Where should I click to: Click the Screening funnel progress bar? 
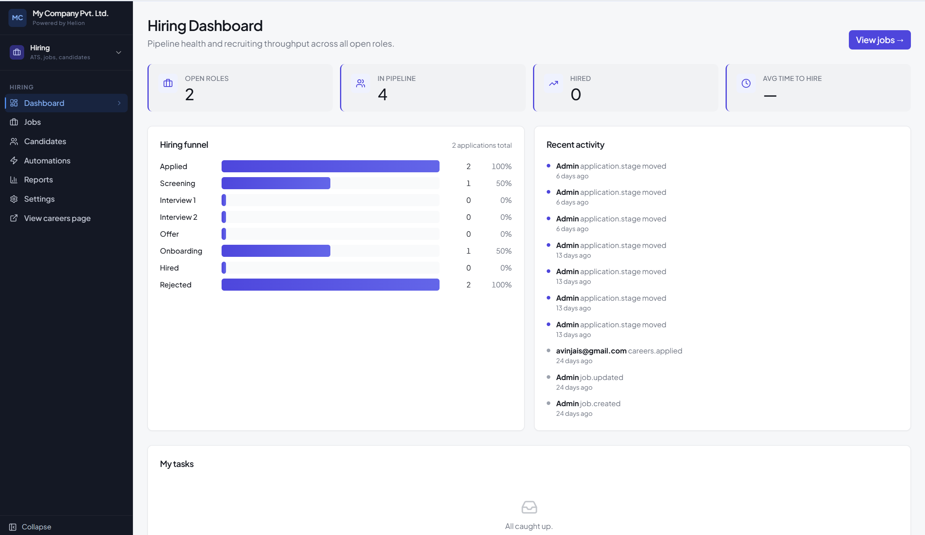(330, 183)
